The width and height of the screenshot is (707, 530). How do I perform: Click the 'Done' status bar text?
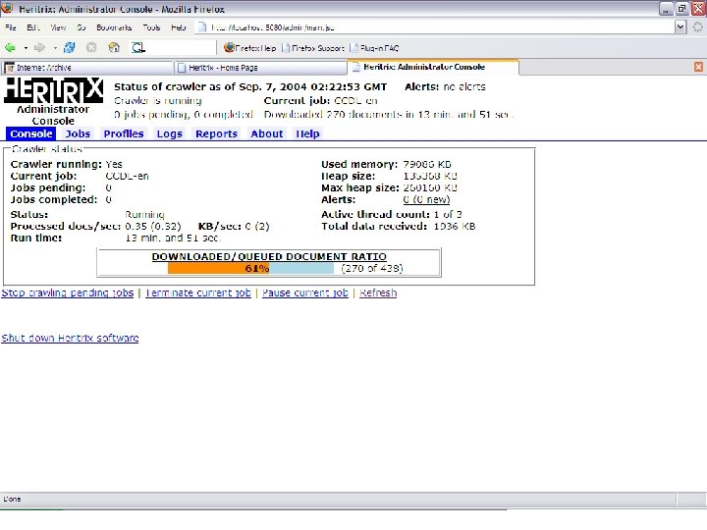pyautogui.click(x=12, y=499)
